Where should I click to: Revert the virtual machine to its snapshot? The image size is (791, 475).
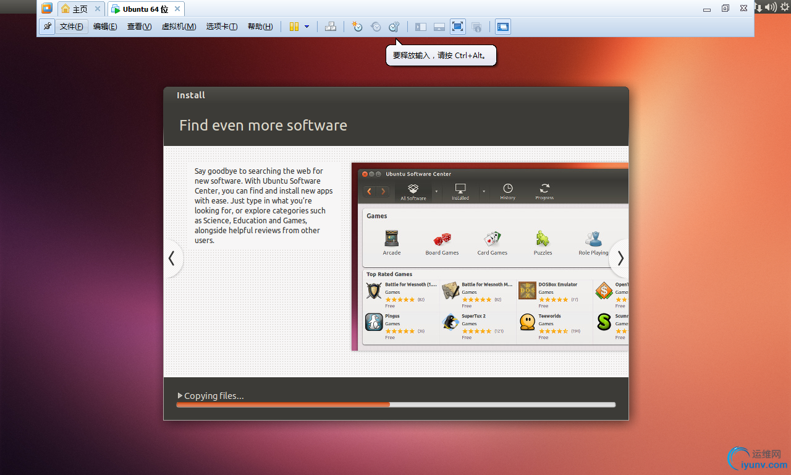coord(376,27)
